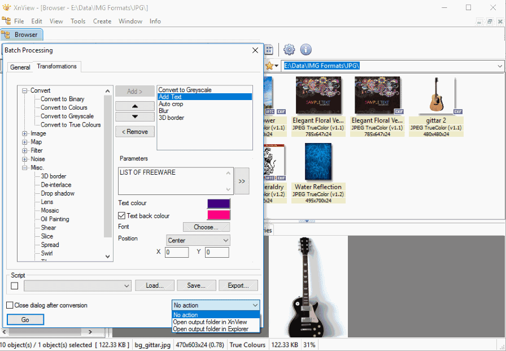
Task: Switch to the General tab
Action: 20,67
